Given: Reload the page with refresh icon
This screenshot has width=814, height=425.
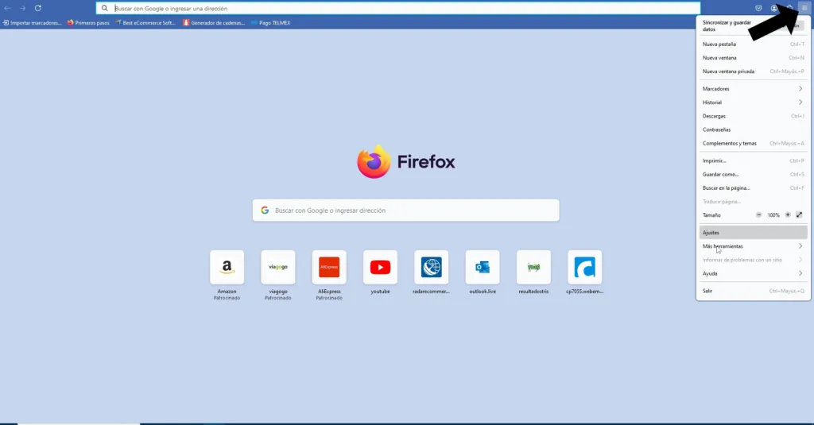Looking at the screenshot, I should tap(38, 8).
